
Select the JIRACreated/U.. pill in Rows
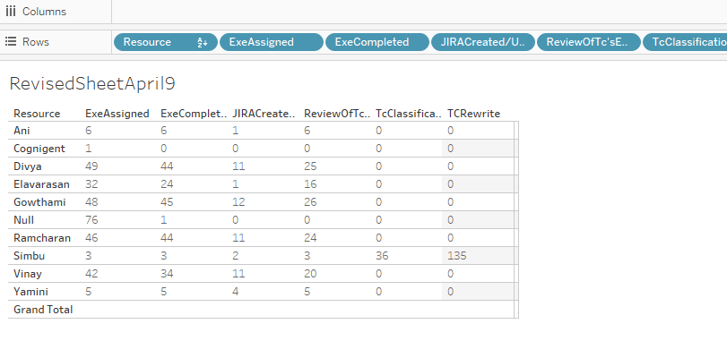[482, 42]
